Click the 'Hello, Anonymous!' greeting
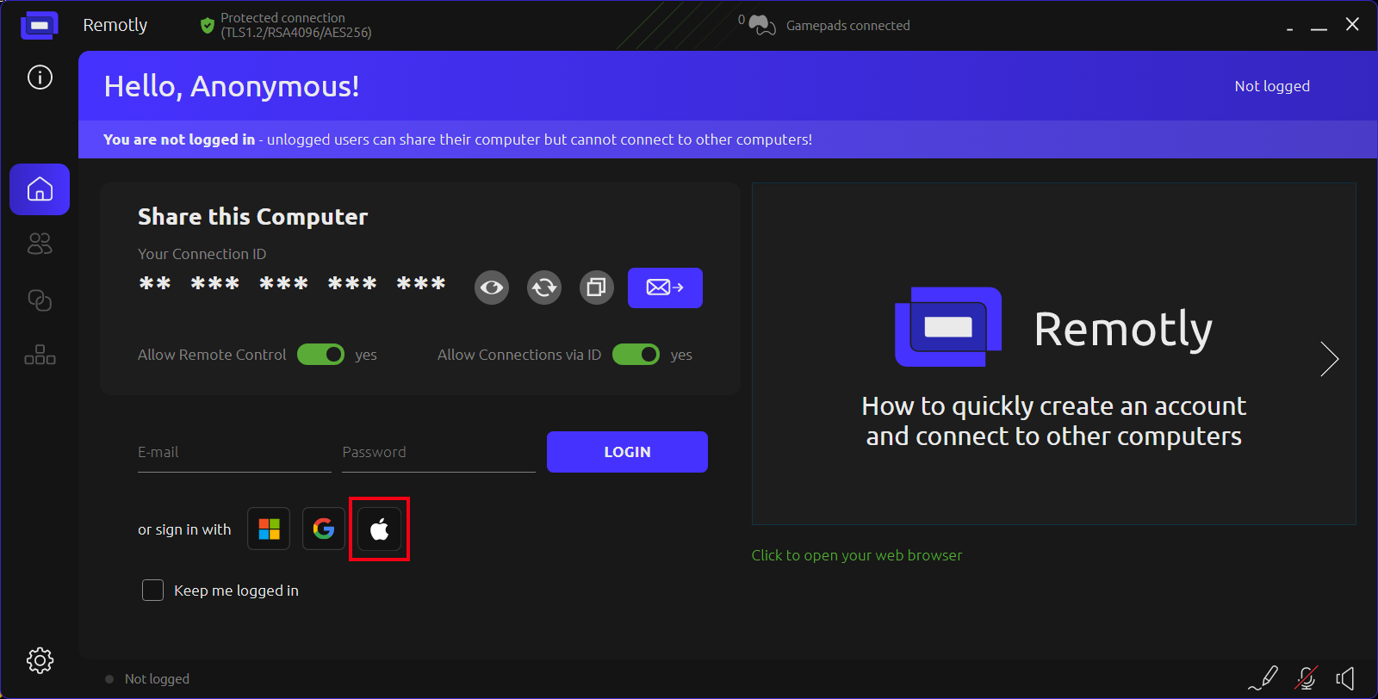Viewport: 1378px width, 699px height. [232, 86]
